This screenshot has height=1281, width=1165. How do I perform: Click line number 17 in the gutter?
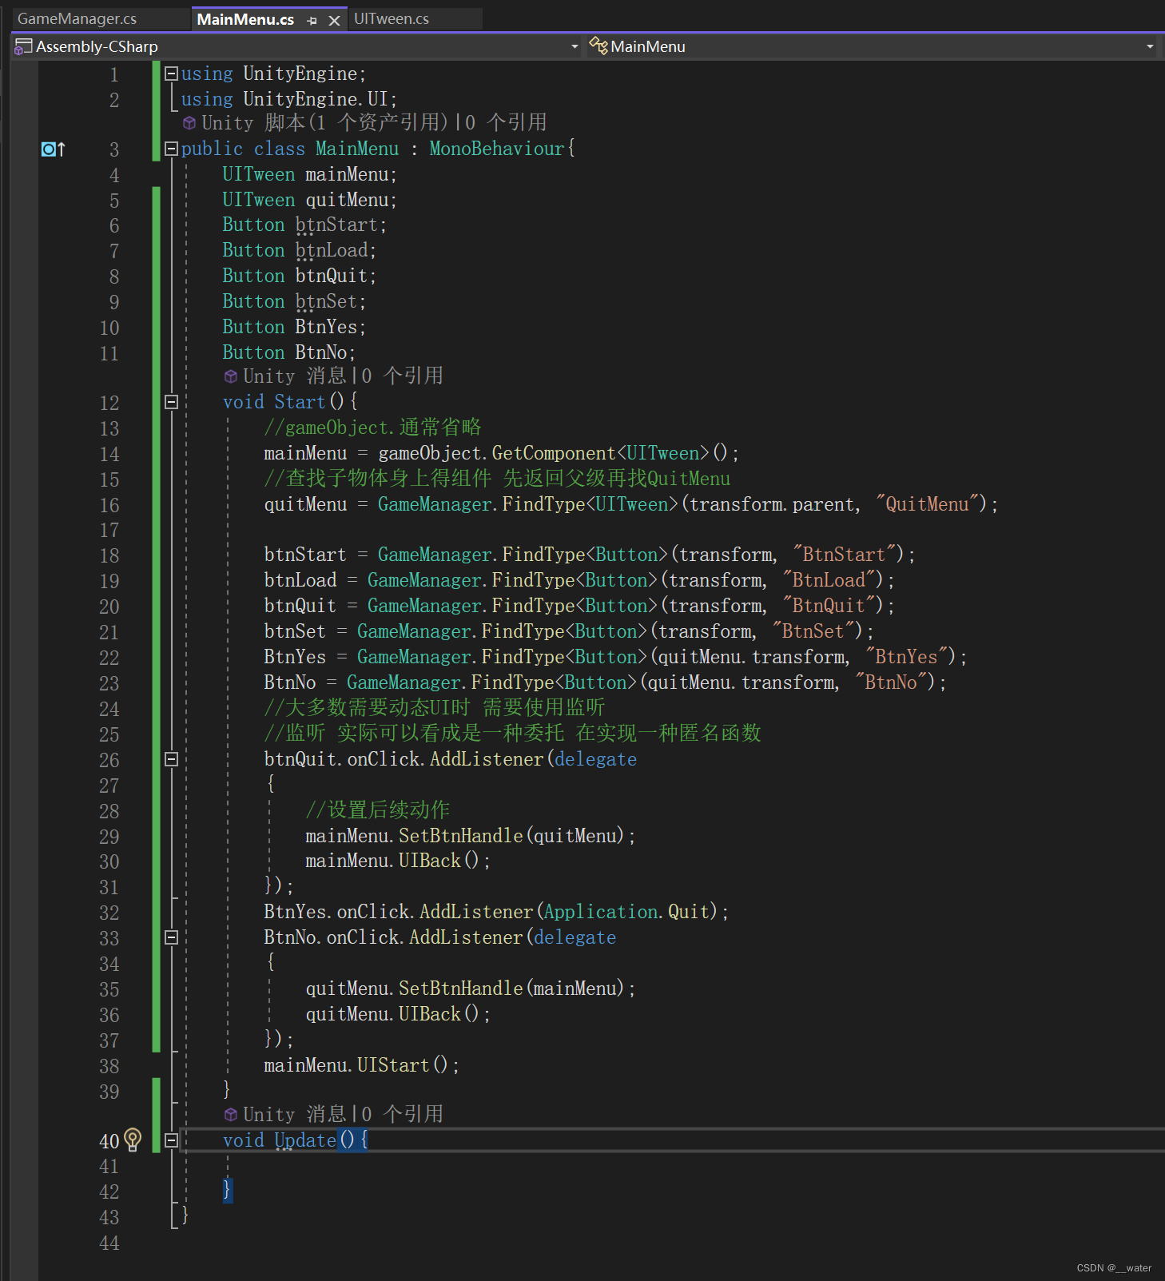pyautogui.click(x=109, y=531)
